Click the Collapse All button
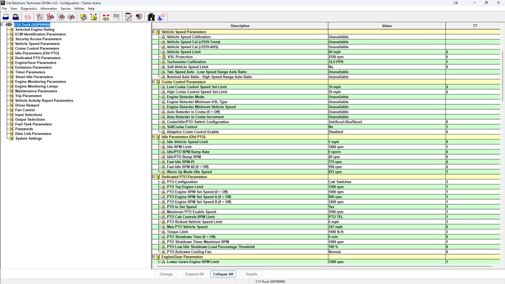The width and height of the screenshot is (505, 284). pyautogui.click(x=223, y=274)
